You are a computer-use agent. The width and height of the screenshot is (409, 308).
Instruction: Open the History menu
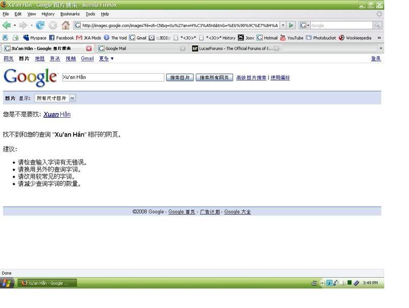48,14
